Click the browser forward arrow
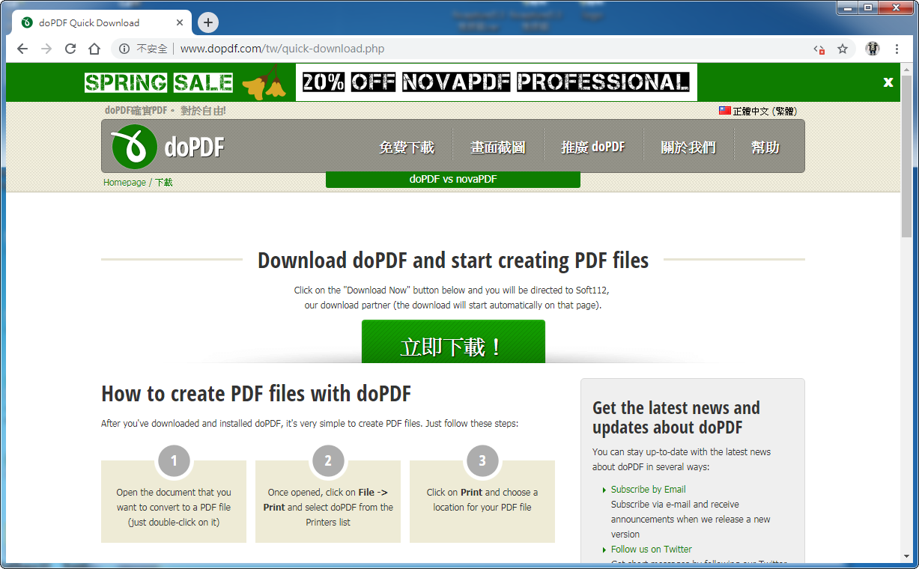The image size is (919, 569). click(46, 49)
